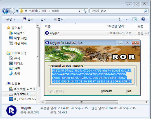The height and width of the screenshot is (119, 151).
Task: Toggle the preview pane icon
Action: pos(135,19)
